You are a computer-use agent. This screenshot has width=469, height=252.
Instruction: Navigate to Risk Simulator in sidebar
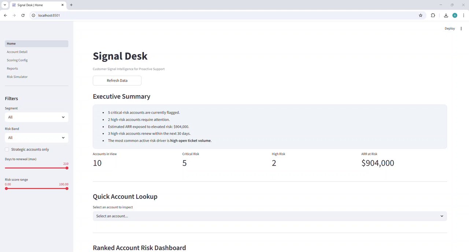coord(17,77)
